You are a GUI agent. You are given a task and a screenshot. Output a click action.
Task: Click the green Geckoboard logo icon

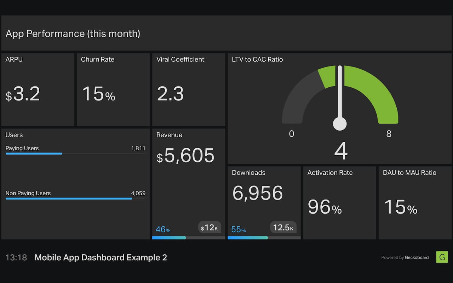coord(442,257)
